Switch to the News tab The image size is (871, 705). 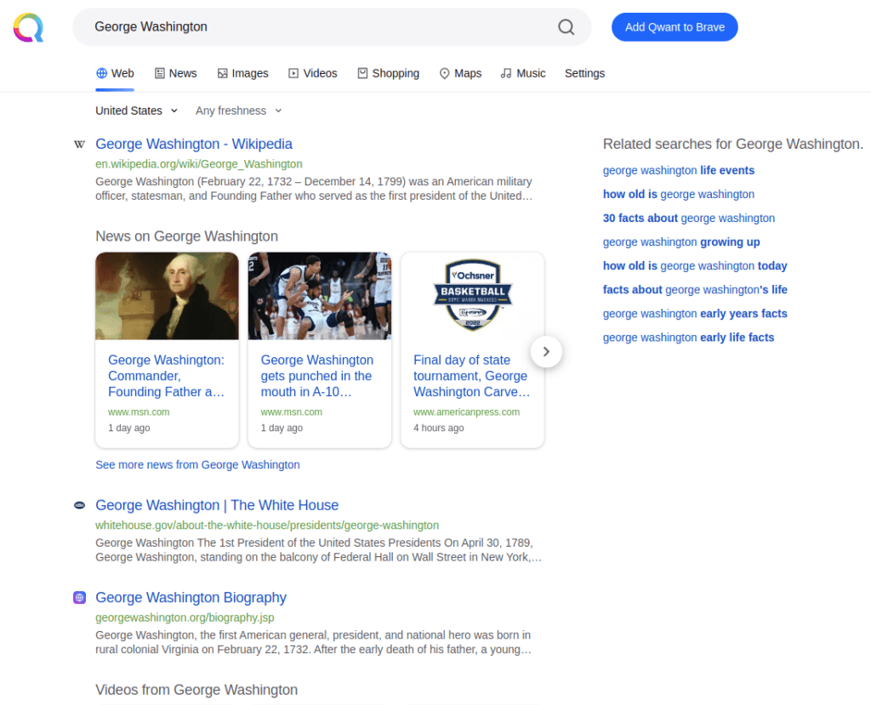175,73
